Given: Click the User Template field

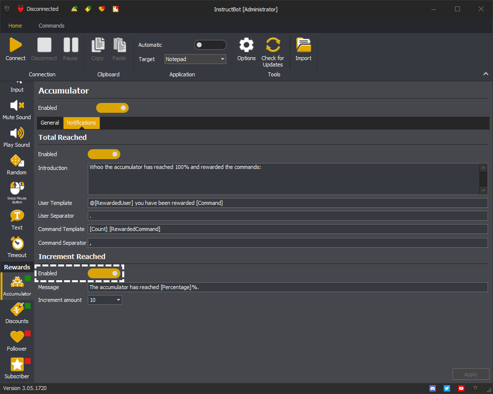Looking at the screenshot, I should (288, 203).
